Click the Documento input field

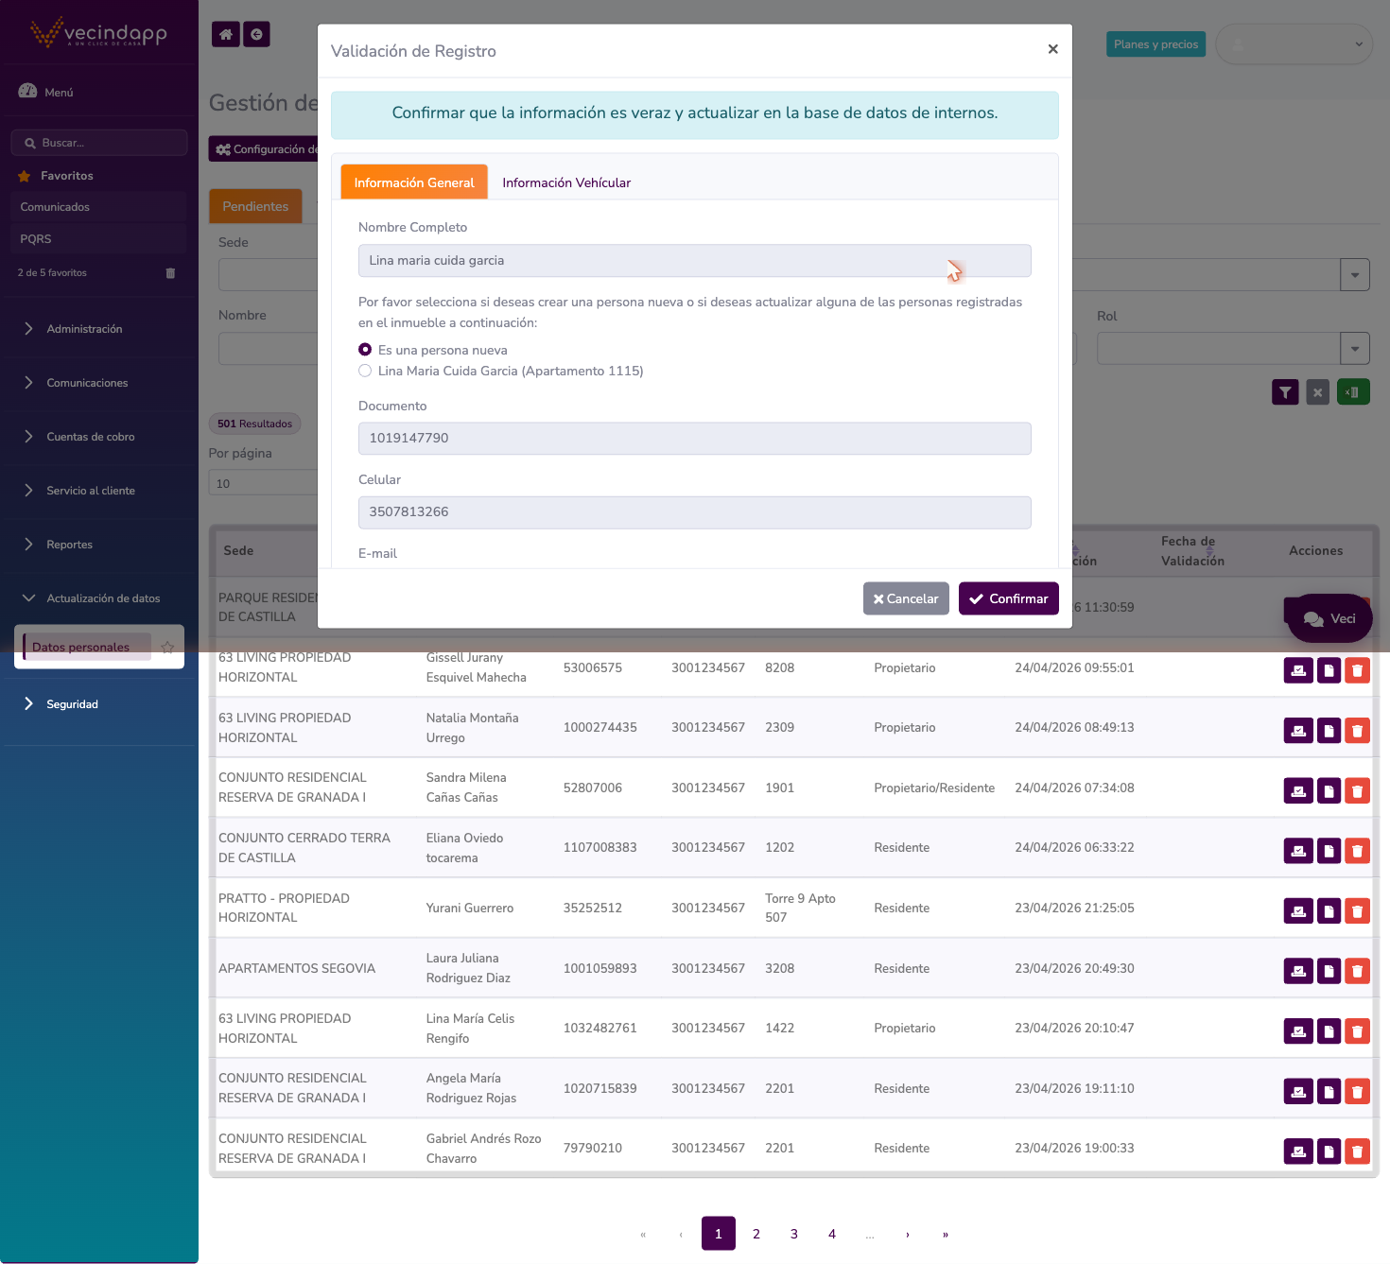[695, 439]
